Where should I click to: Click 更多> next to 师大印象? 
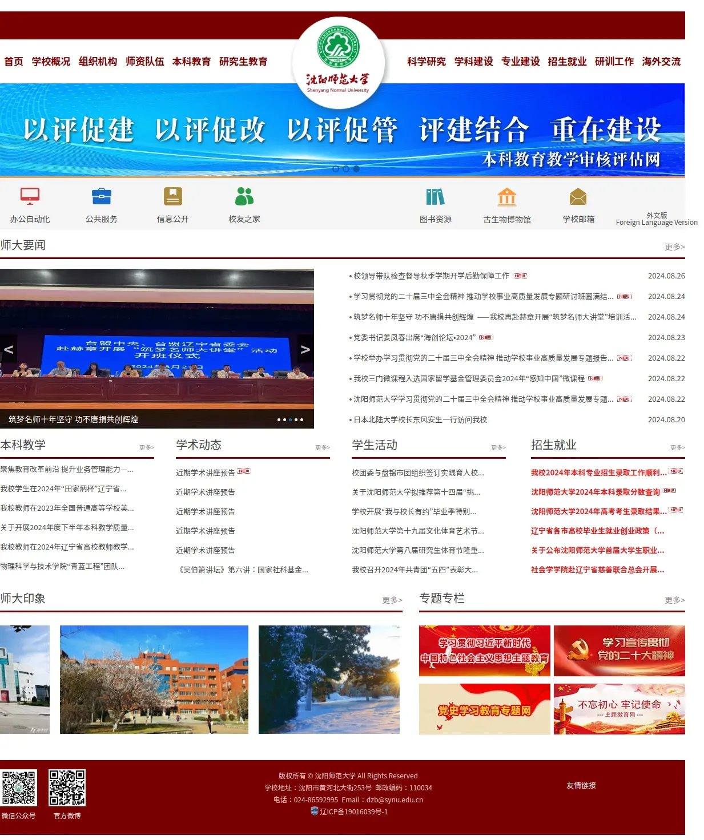[x=392, y=600]
